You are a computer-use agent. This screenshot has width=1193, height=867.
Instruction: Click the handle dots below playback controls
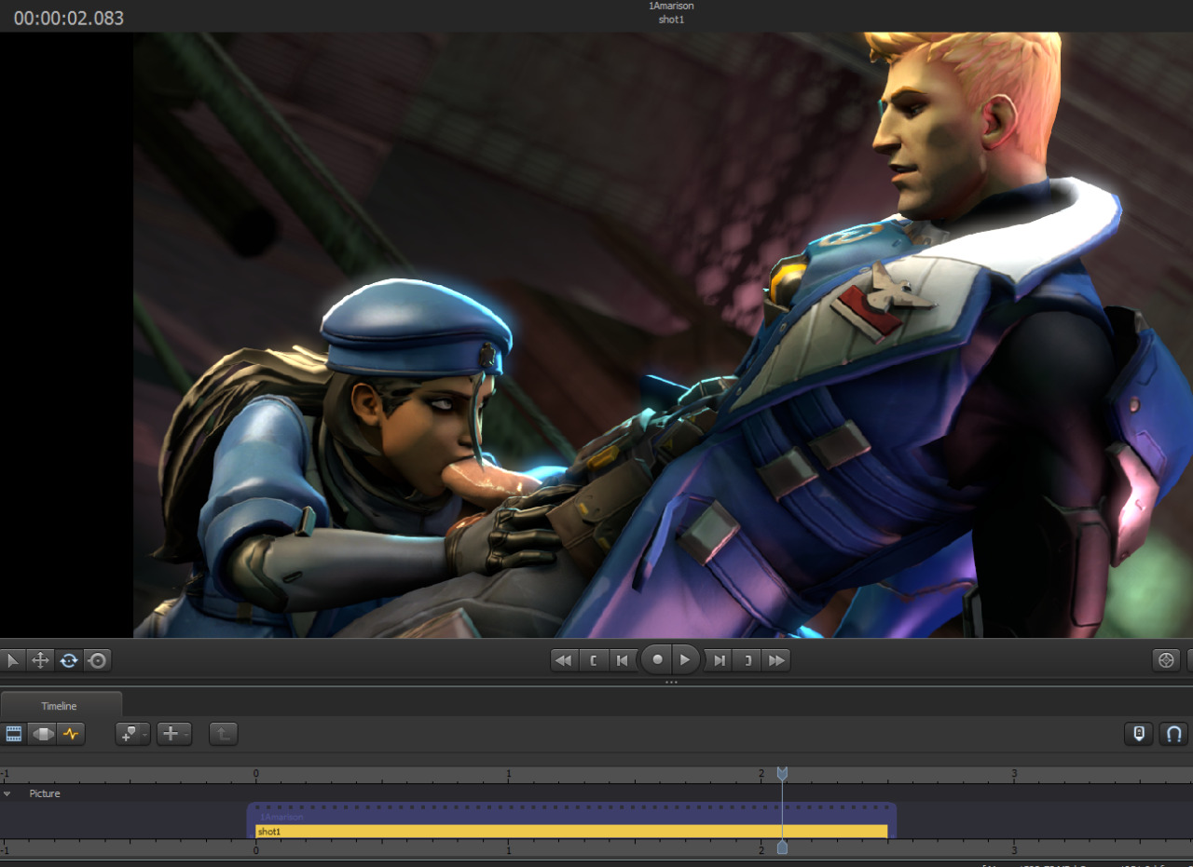tap(671, 683)
